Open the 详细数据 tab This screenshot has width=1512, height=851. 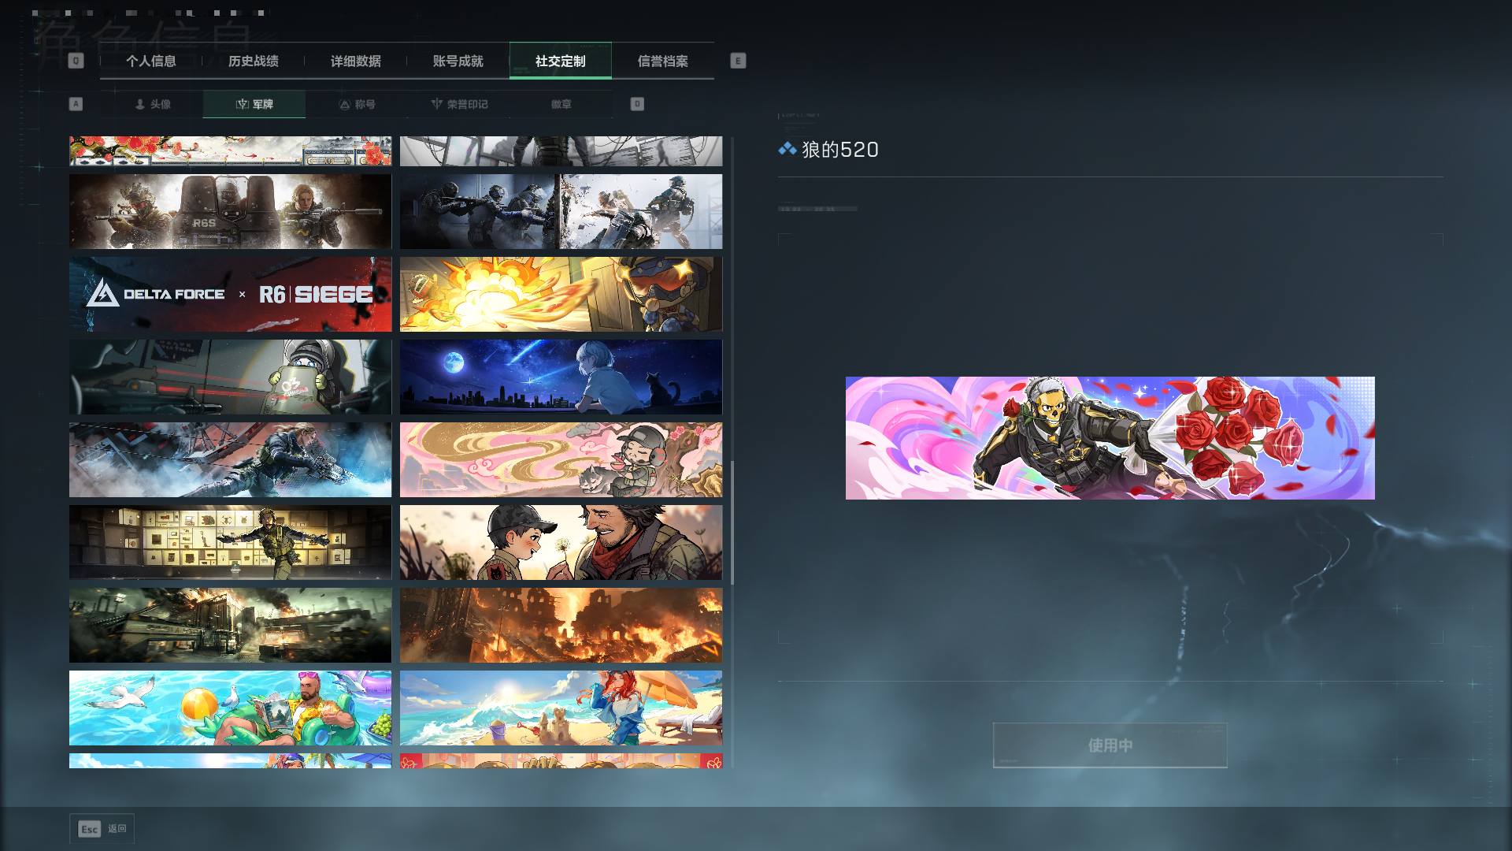pyautogui.click(x=355, y=61)
